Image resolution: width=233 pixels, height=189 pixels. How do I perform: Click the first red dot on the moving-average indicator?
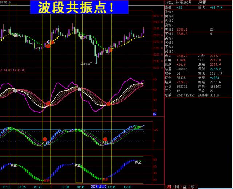48,103
